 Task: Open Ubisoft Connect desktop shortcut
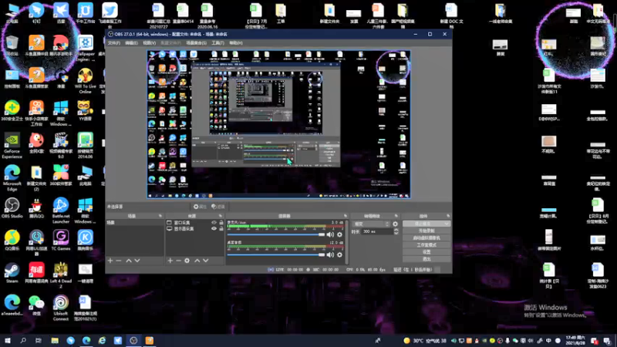[61, 308]
